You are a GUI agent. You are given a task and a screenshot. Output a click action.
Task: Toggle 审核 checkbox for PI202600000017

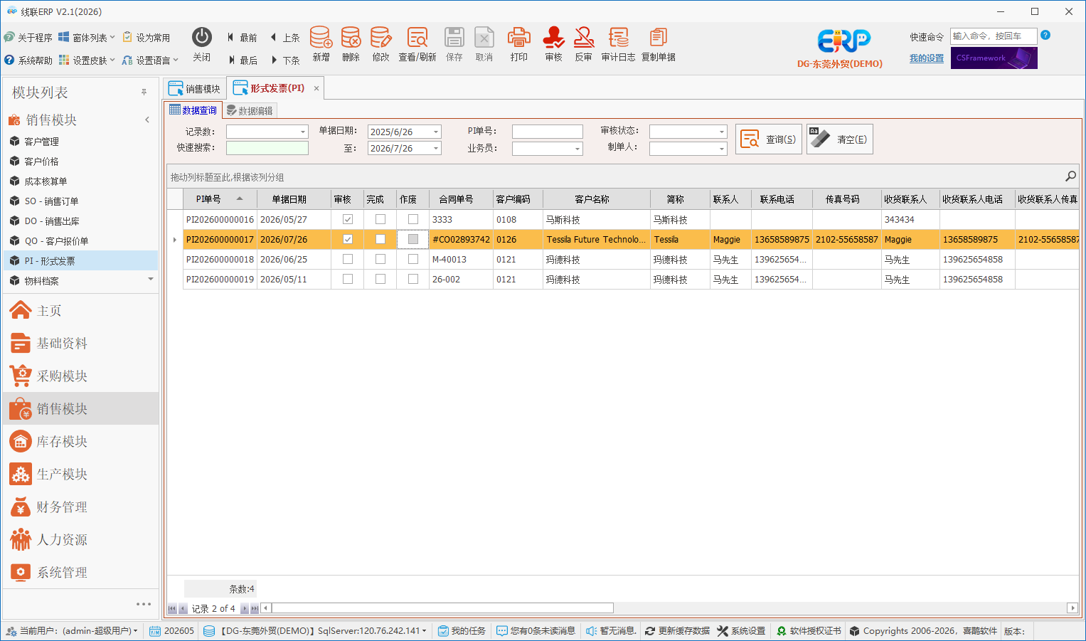pyautogui.click(x=348, y=239)
